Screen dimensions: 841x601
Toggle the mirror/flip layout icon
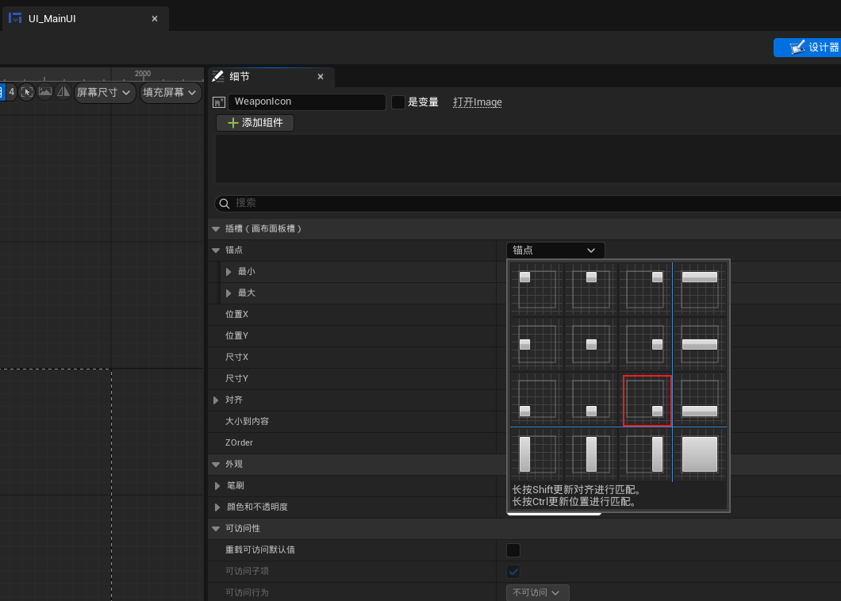63,92
